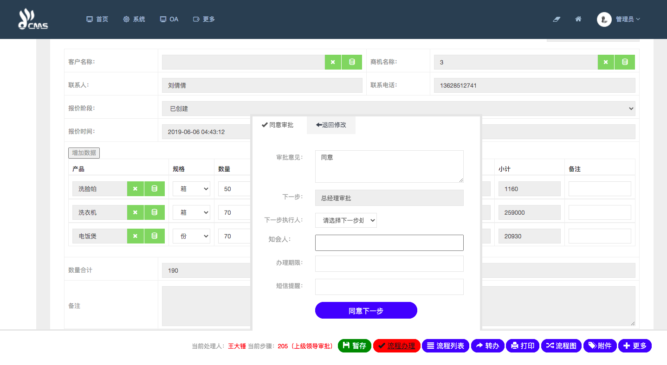The height and width of the screenshot is (365, 667).
Task: Open the 下一步执行人 dropdown
Action: [x=346, y=220]
